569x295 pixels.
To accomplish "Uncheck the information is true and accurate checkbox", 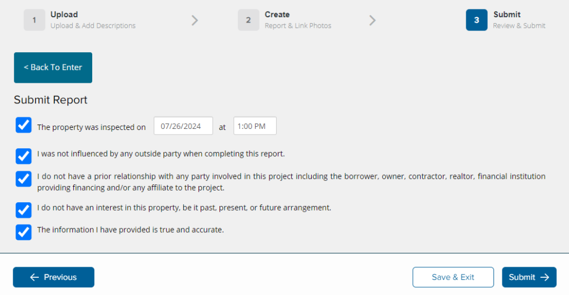I will [23, 232].
